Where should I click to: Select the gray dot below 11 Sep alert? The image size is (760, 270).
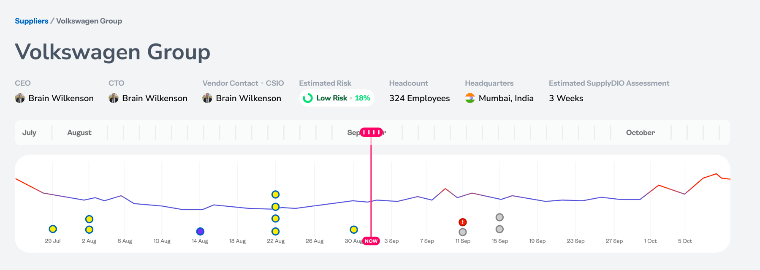pyautogui.click(x=463, y=232)
